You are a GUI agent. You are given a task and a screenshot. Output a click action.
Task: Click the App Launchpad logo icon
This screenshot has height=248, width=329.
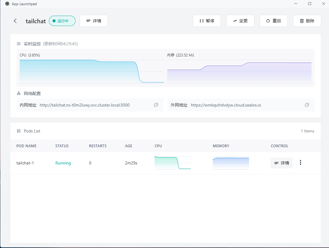pyautogui.click(x=7, y=4)
